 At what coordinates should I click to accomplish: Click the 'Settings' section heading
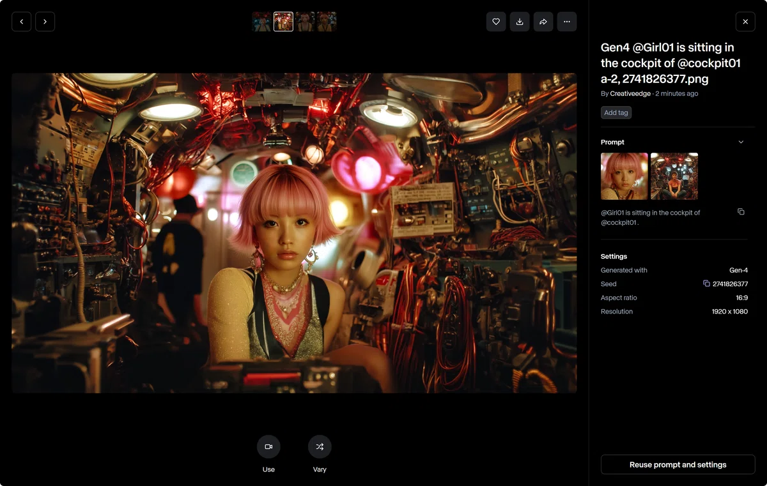click(614, 256)
